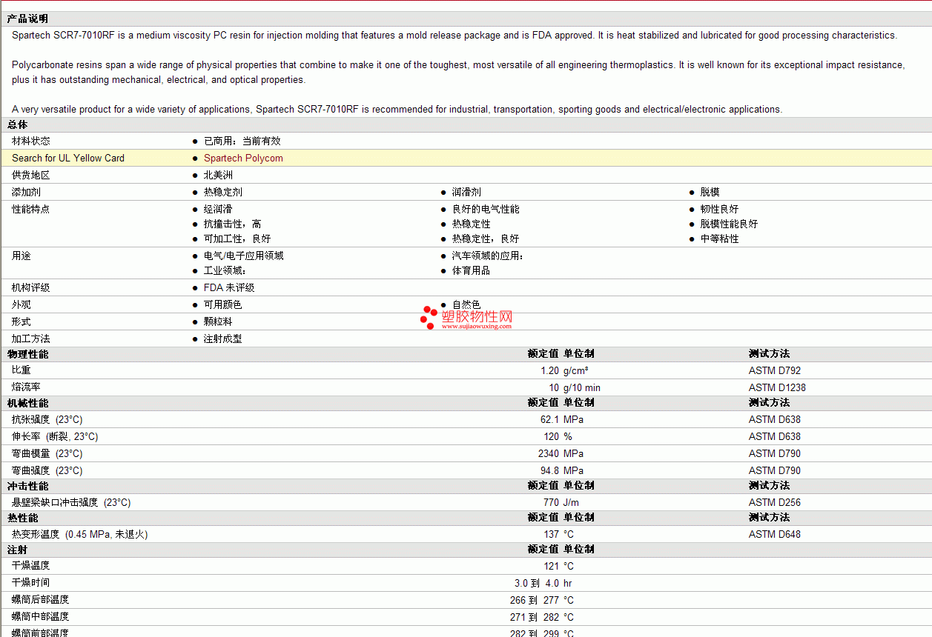Image resolution: width=932 pixels, height=637 pixels.
Task: Select the 熔流率 property label
Action: (27, 387)
